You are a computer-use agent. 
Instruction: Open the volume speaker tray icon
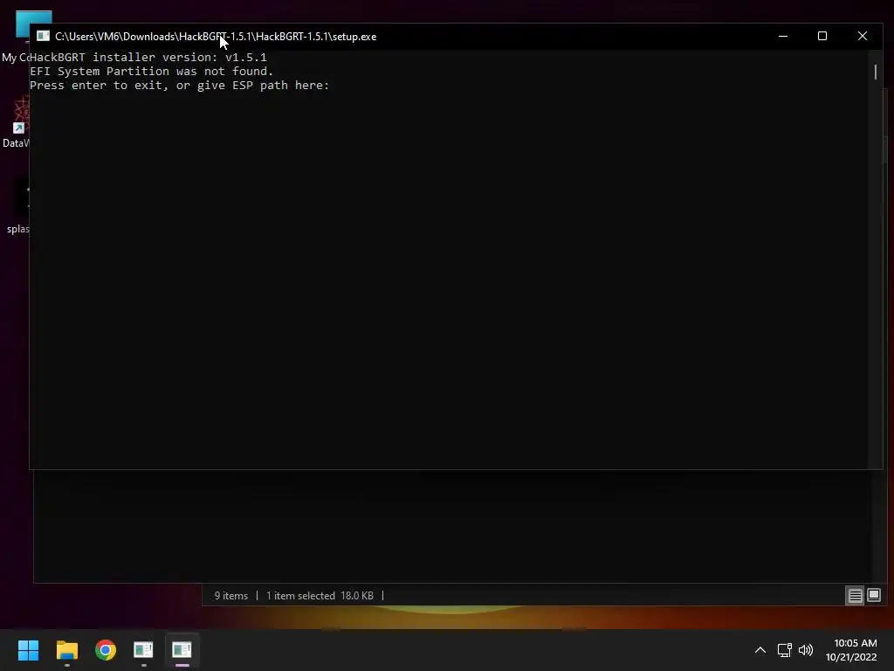pos(806,650)
